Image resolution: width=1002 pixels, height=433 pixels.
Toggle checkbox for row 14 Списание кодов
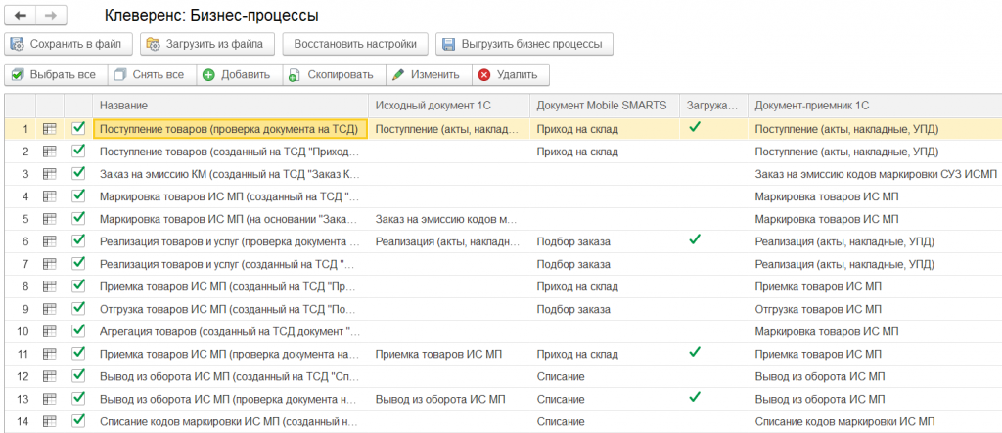[78, 421]
